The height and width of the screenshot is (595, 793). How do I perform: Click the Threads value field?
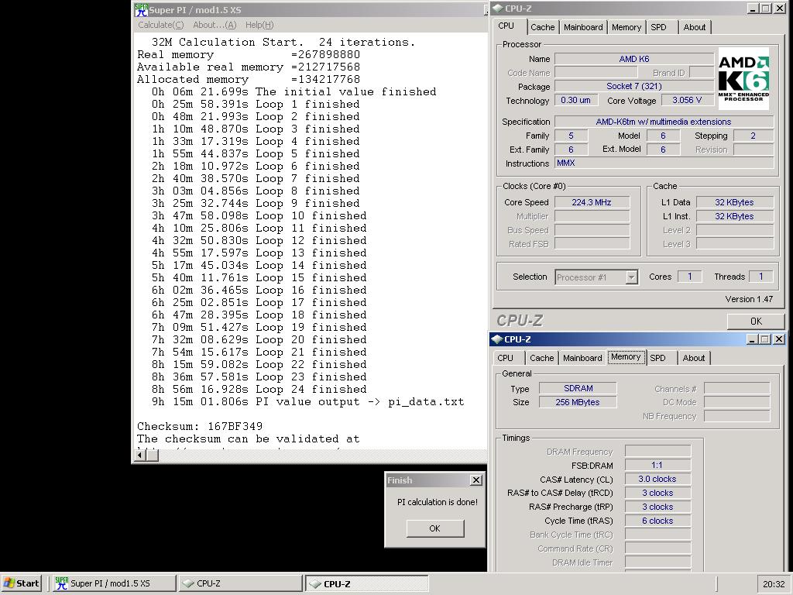(761, 277)
